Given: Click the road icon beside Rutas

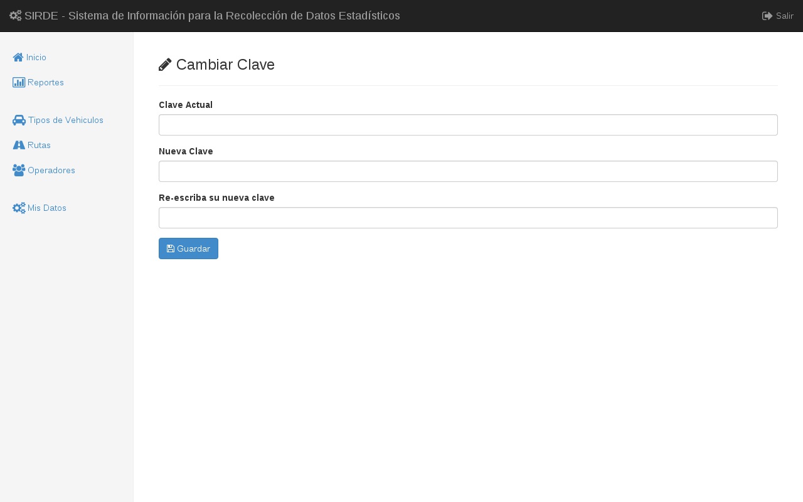Looking at the screenshot, I should pyautogui.click(x=19, y=145).
